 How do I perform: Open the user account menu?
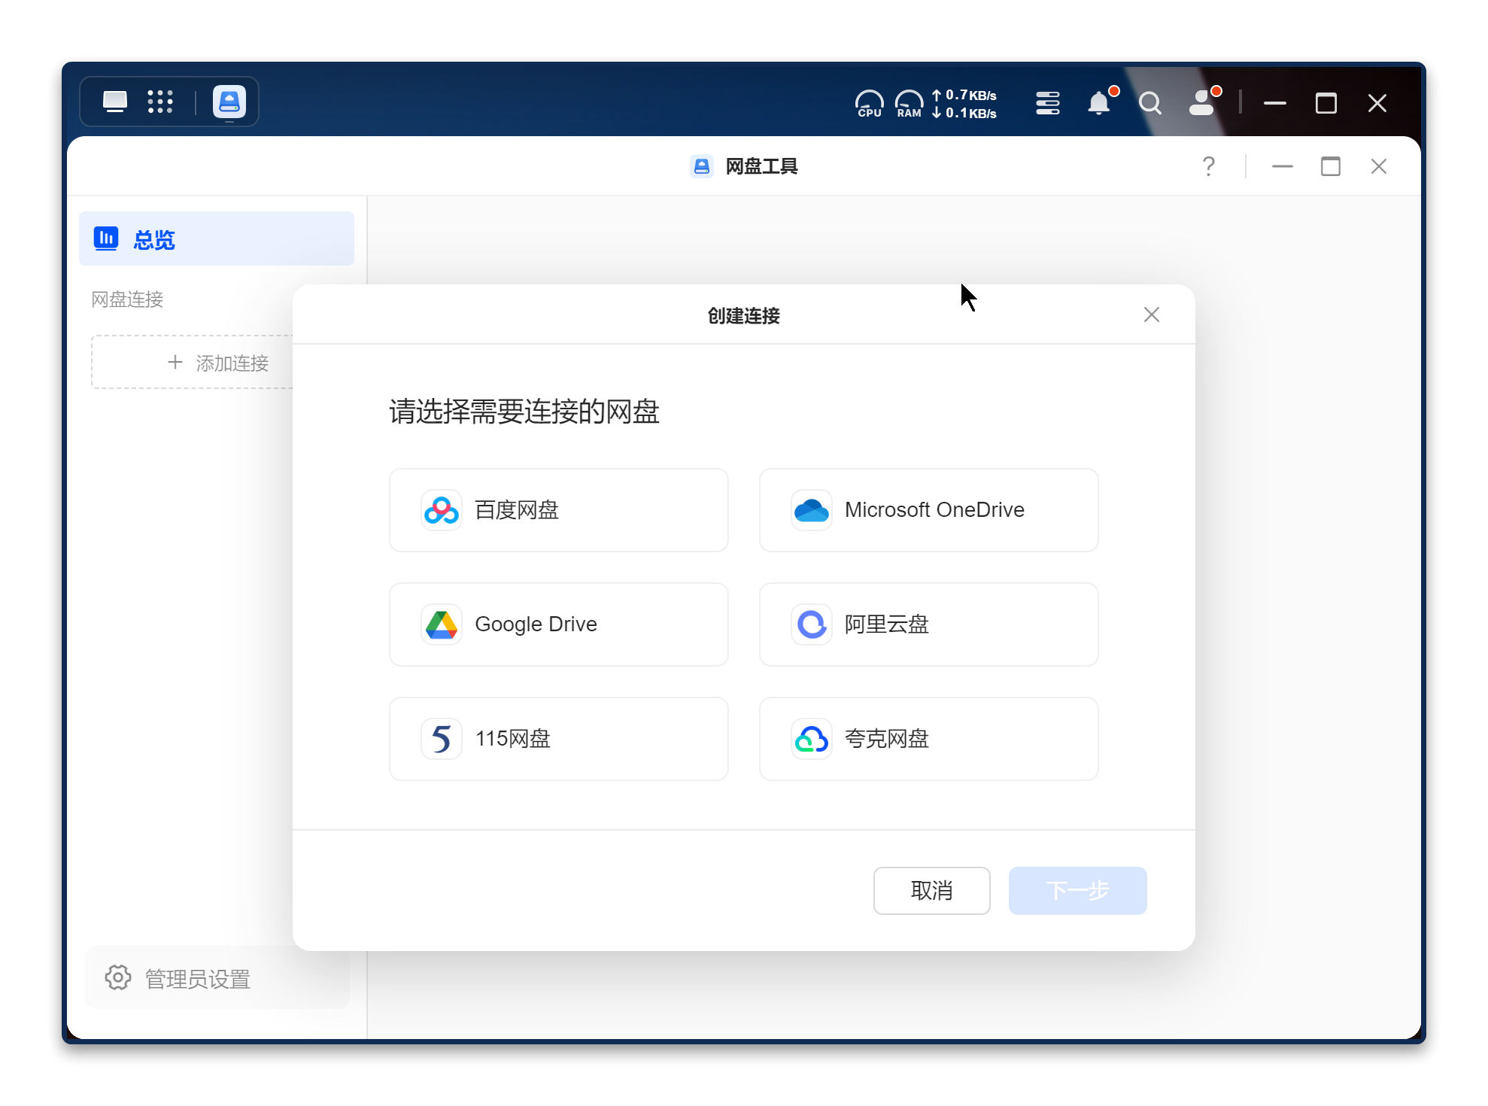pos(1202,103)
